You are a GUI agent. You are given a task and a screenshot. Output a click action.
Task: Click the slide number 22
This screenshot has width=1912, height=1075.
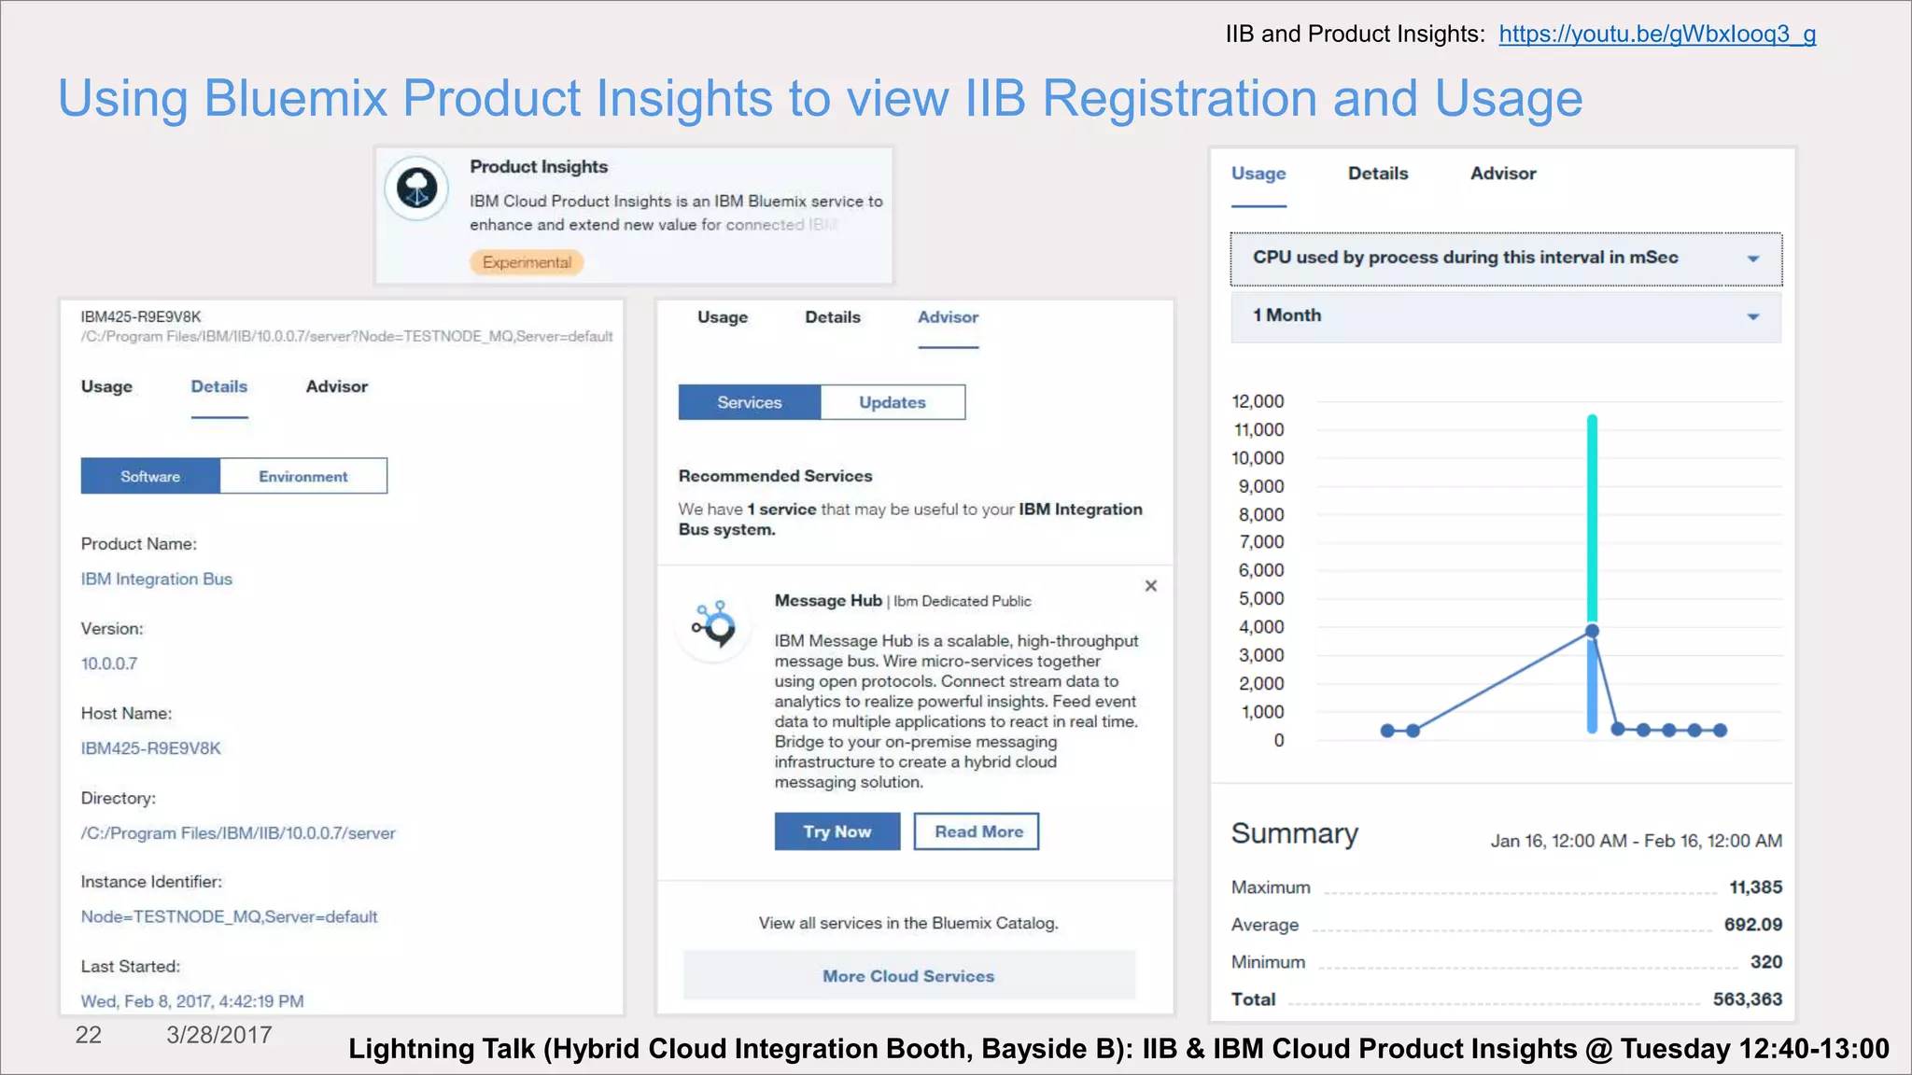(89, 1035)
